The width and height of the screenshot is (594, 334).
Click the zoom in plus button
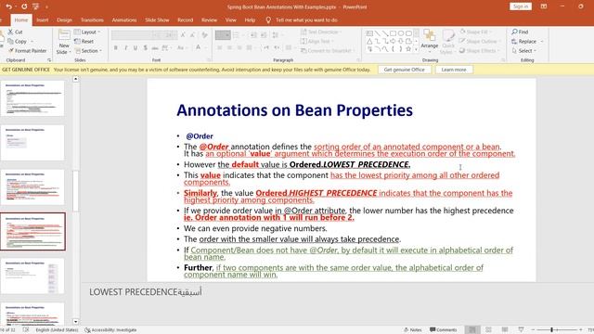pos(581,330)
